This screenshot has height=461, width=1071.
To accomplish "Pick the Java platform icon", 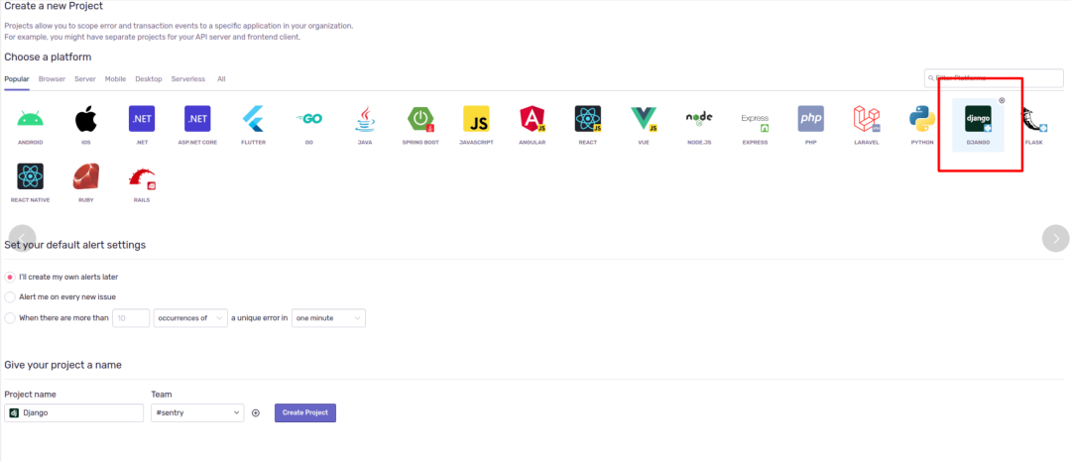I will [364, 119].
